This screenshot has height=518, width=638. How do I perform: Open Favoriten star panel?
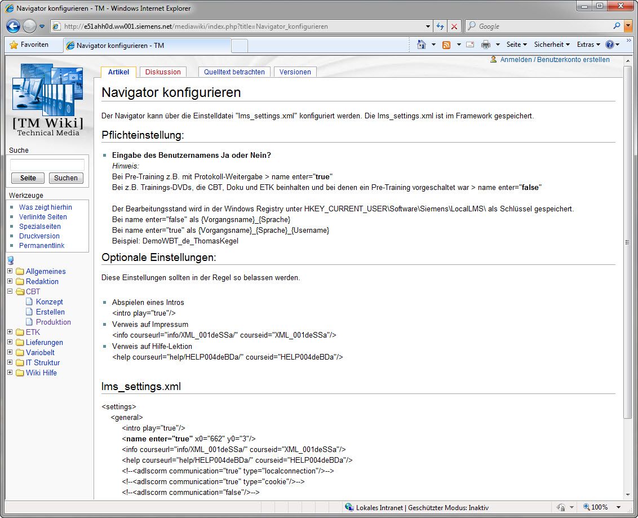coord(29,45)
